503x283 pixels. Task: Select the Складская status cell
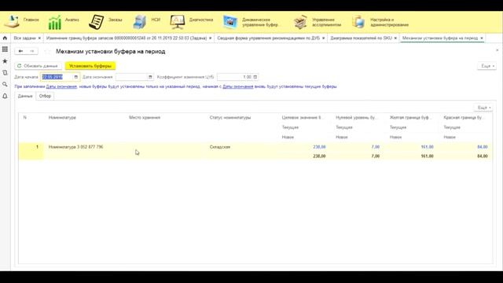coord(220,147)
